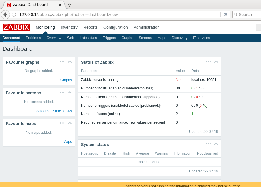Image resolution: width=261 pixels, height=187 pixels.
Task: Open the Screens submenu tab
Action: [x=145, y=38]
